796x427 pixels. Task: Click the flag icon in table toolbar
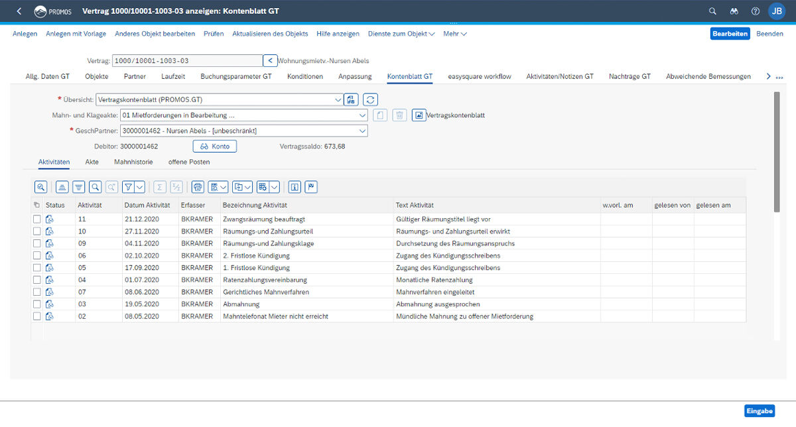pyautogui.click(x=311, y=187)
